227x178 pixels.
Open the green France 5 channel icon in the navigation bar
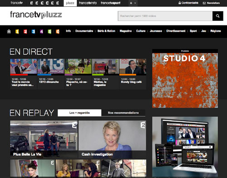[x=49, y=31]
